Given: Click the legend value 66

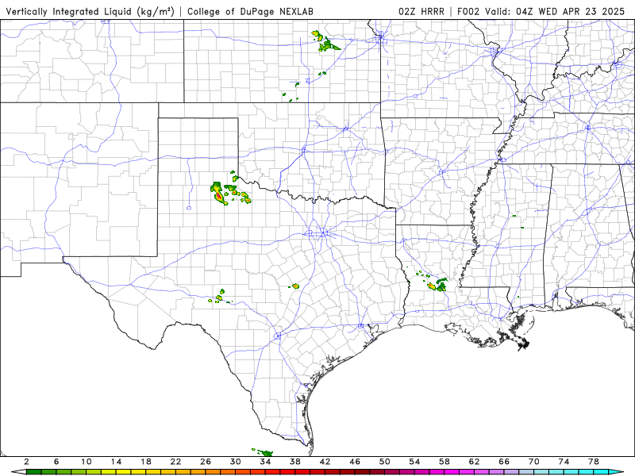Looking at the screenshot, I should pyautogui.click(x=504, y=462).
